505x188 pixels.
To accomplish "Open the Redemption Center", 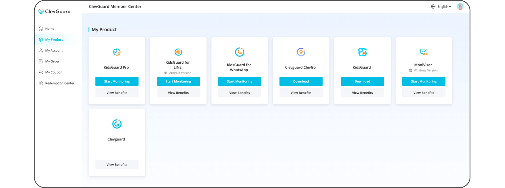I will tap(59, 83).
